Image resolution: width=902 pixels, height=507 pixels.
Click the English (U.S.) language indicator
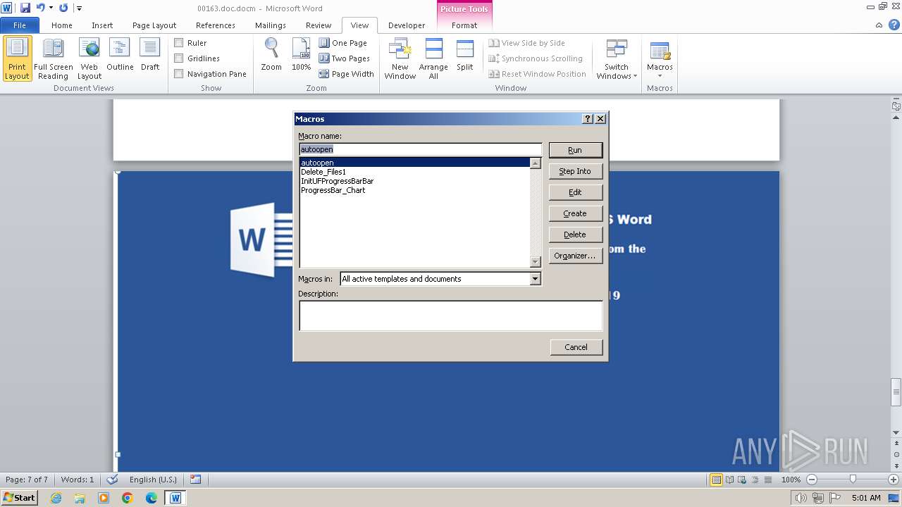pos(153,480)
